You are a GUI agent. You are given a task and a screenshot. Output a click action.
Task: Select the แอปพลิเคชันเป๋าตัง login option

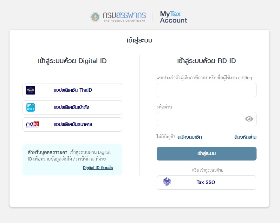pyautogui.click(x=71, y=108)
